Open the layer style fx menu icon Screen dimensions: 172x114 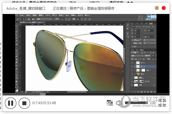[139, 92]
